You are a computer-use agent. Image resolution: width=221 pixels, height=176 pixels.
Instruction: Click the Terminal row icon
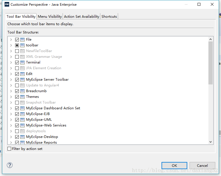coord(22,62)
